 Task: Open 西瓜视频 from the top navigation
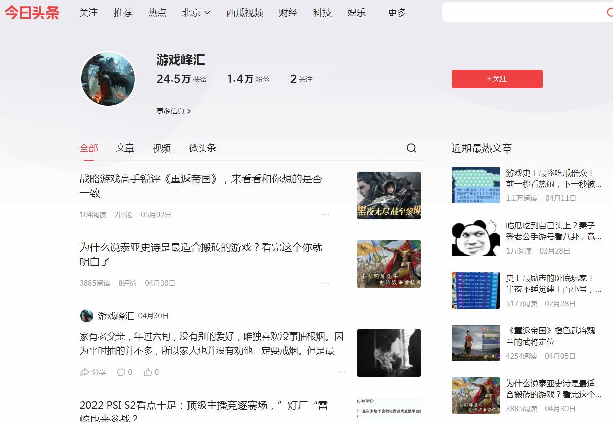point(245,13)
